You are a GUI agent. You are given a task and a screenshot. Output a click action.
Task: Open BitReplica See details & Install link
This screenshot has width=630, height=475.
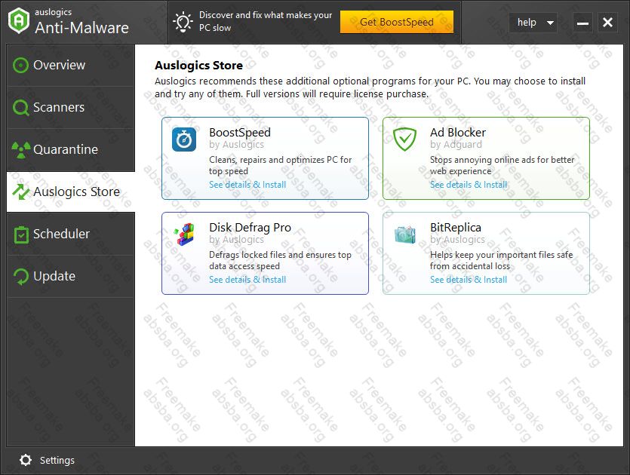click(469, 280)
